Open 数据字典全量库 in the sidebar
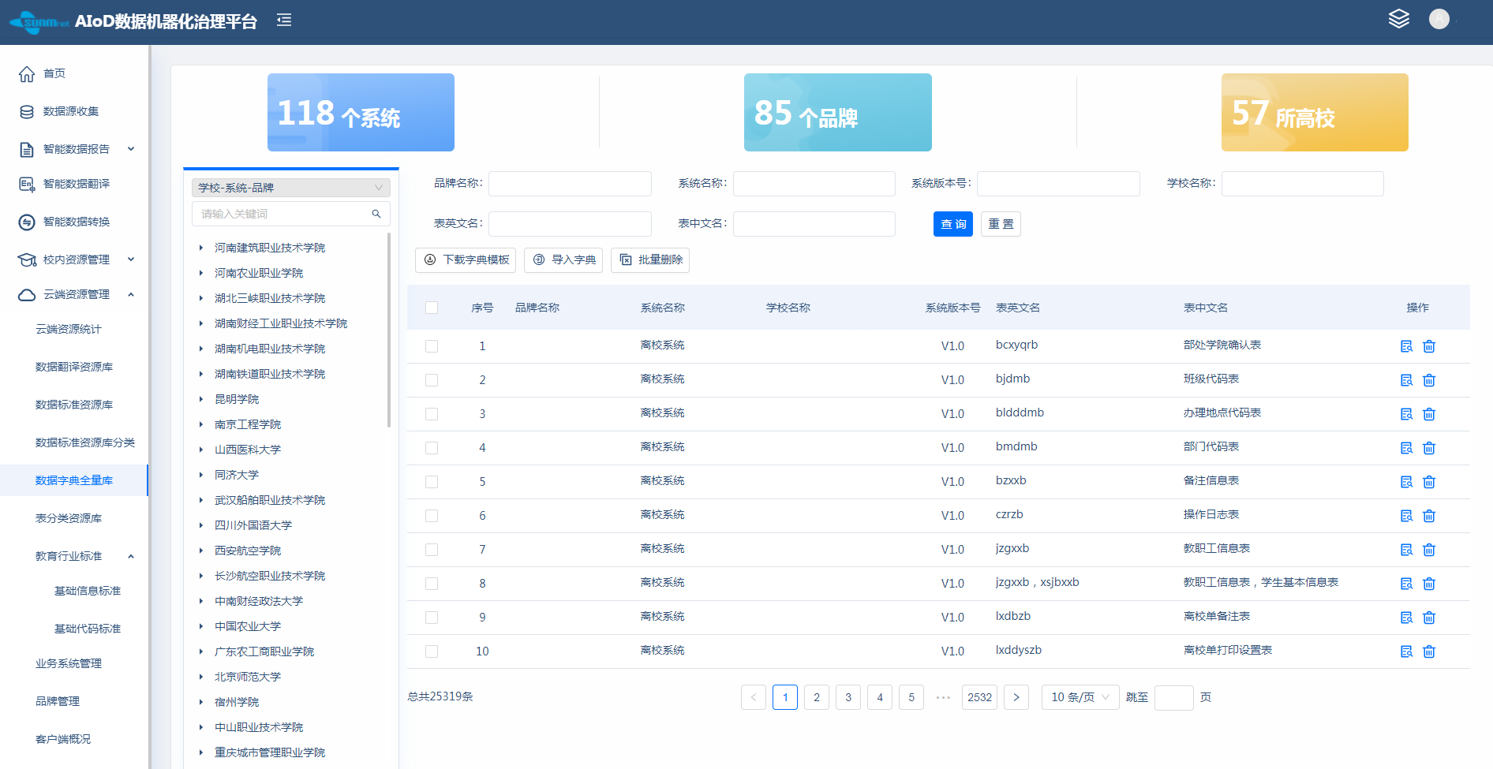1493x769 pixels. 74,480
